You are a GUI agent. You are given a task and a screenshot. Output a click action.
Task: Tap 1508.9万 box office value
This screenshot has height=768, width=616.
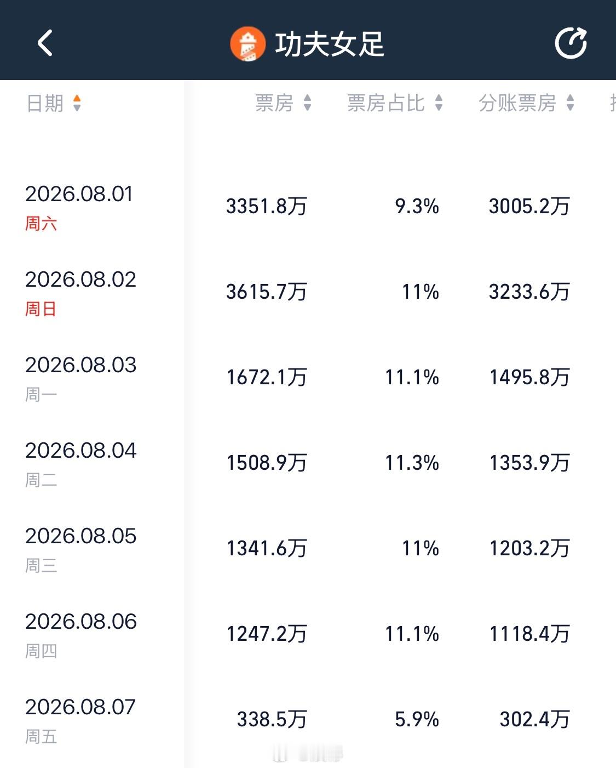[267, 463]
